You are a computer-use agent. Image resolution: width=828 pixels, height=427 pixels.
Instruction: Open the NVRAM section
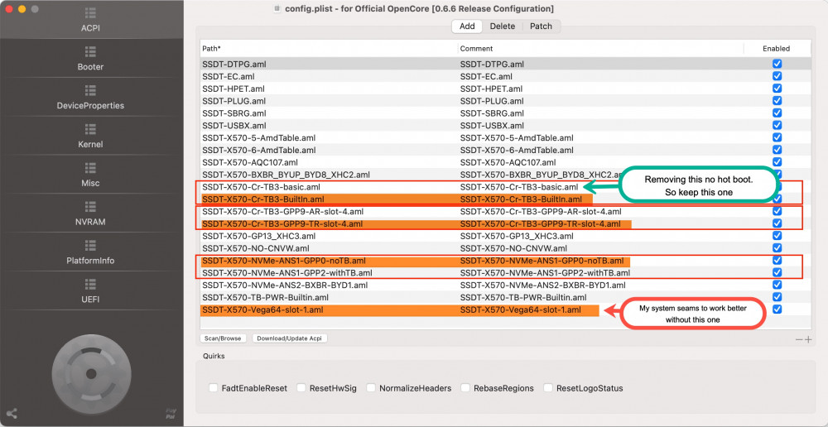click(90, 213)
